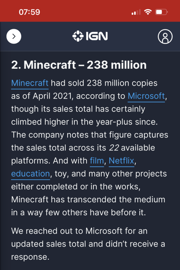Tap the 07:59 clock in status bar

(x=29, y=12)
